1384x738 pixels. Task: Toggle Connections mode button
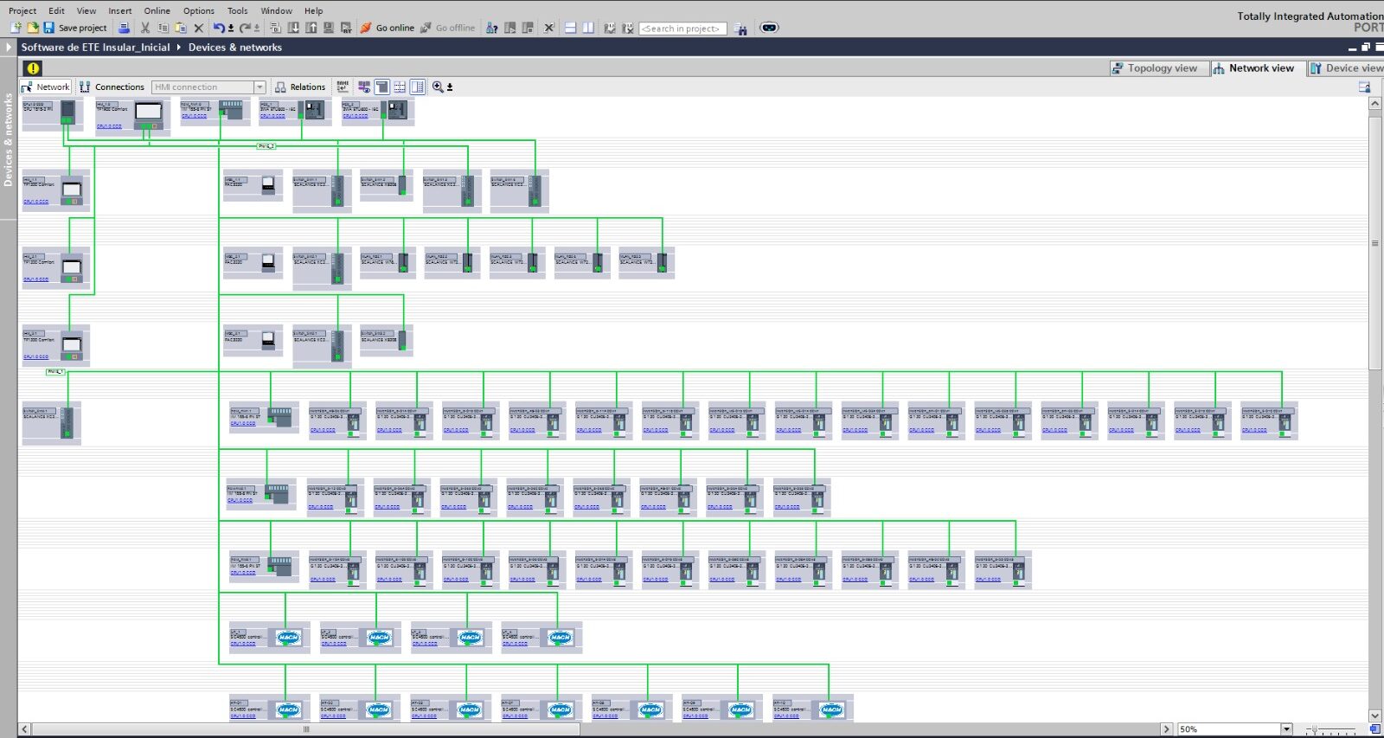112,87
